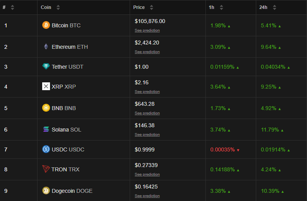Click the BNB coin logo icon
The height and width of the screenshot is (201, 307).
[46, 108]
